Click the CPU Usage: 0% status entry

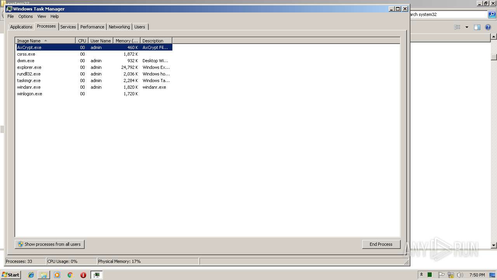pyautogui.click(x=71, y=261)
